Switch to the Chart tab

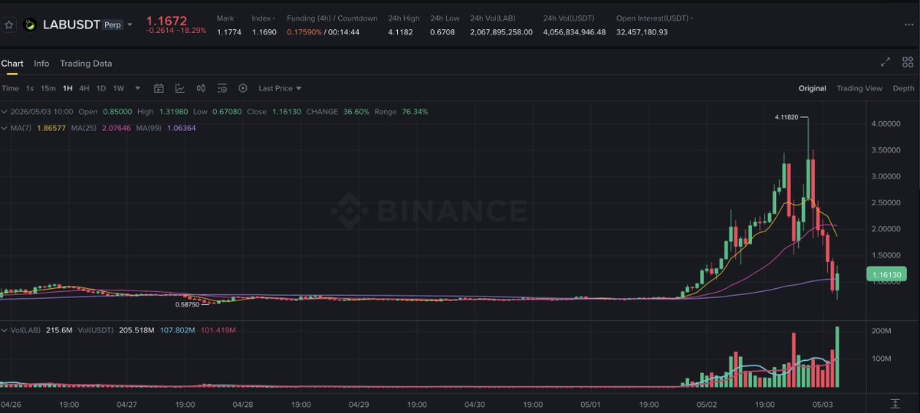12,64
